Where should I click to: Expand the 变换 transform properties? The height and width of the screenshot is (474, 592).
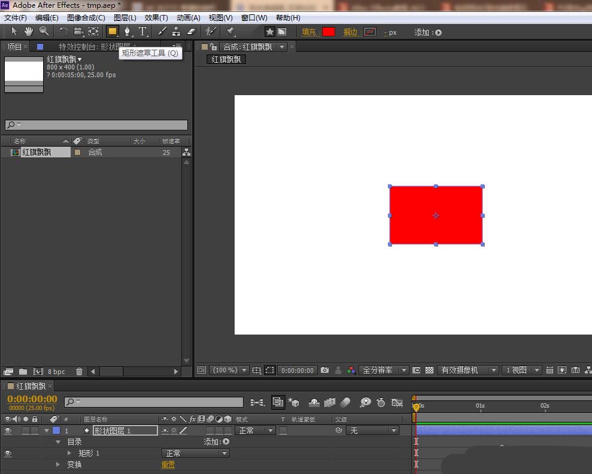pyautogui.click(x=58, y=464)
